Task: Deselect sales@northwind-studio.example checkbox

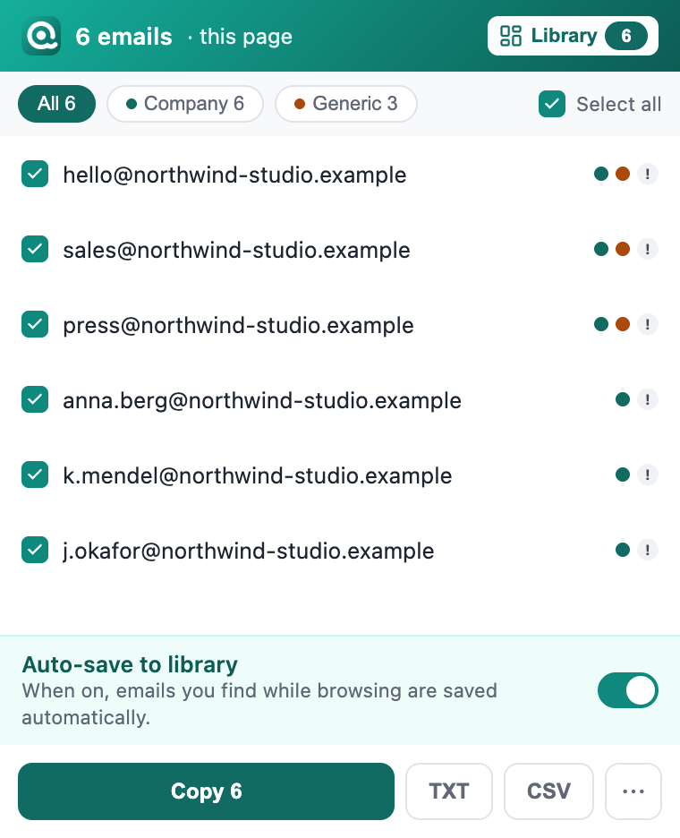Action: [35, 250]
